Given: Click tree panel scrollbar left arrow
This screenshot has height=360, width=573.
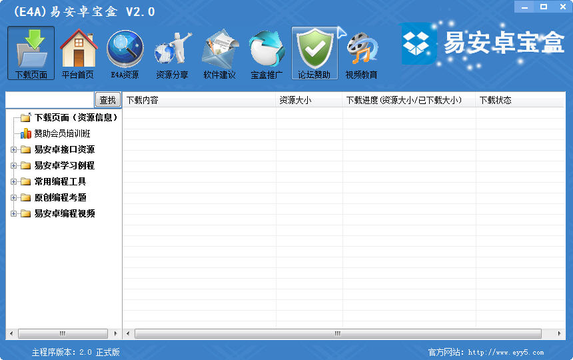Looking at the screenshot, I should 11,333.
